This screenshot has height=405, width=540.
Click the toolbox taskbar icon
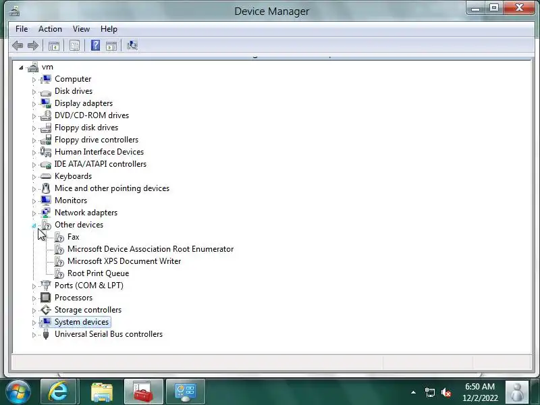(144, 391)
